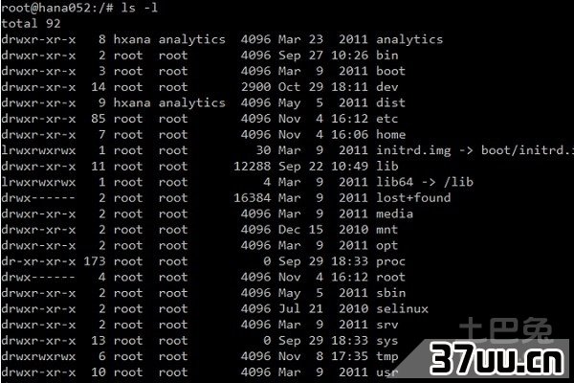Click the opt directory name
Viewport: 574px width, 383px height.
pyautogui.click(x=386, y=245)
